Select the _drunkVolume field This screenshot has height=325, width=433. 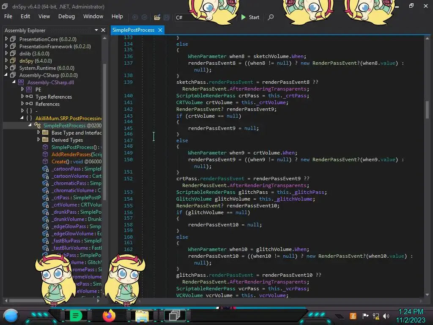click(x=76, y=219)
